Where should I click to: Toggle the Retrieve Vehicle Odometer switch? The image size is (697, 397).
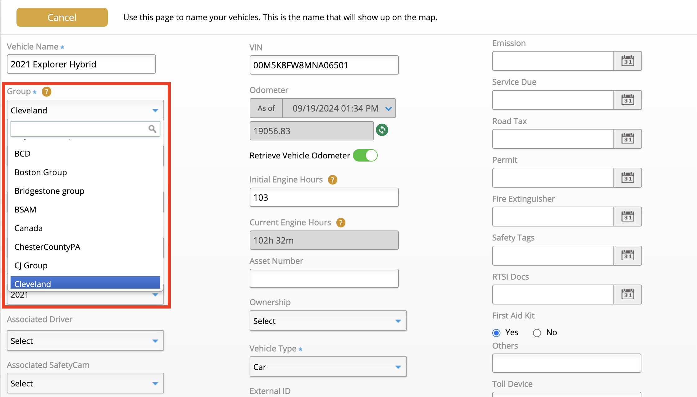(365, 156)
